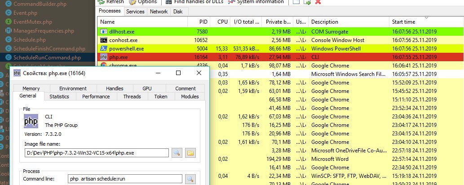Open the Comment tab in properties dialog

point(186,88)
